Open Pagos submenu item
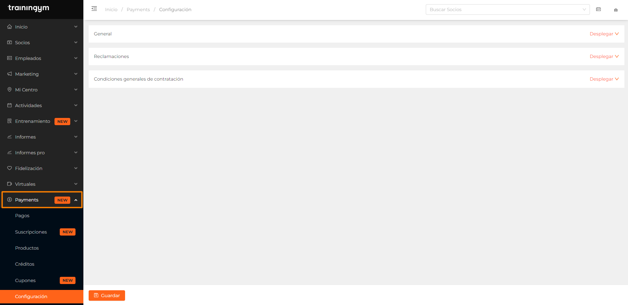The image size is (628, 305). [42, 216]
